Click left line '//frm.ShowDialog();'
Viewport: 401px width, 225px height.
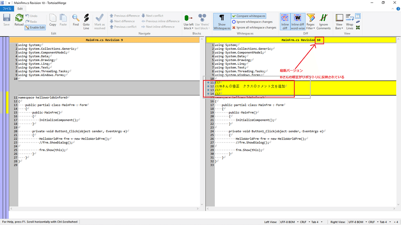56,142
